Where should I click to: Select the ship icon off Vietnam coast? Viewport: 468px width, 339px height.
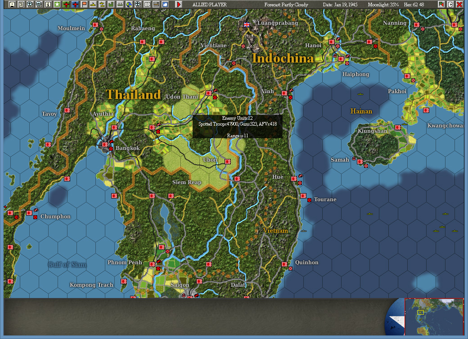click(304, 231)
